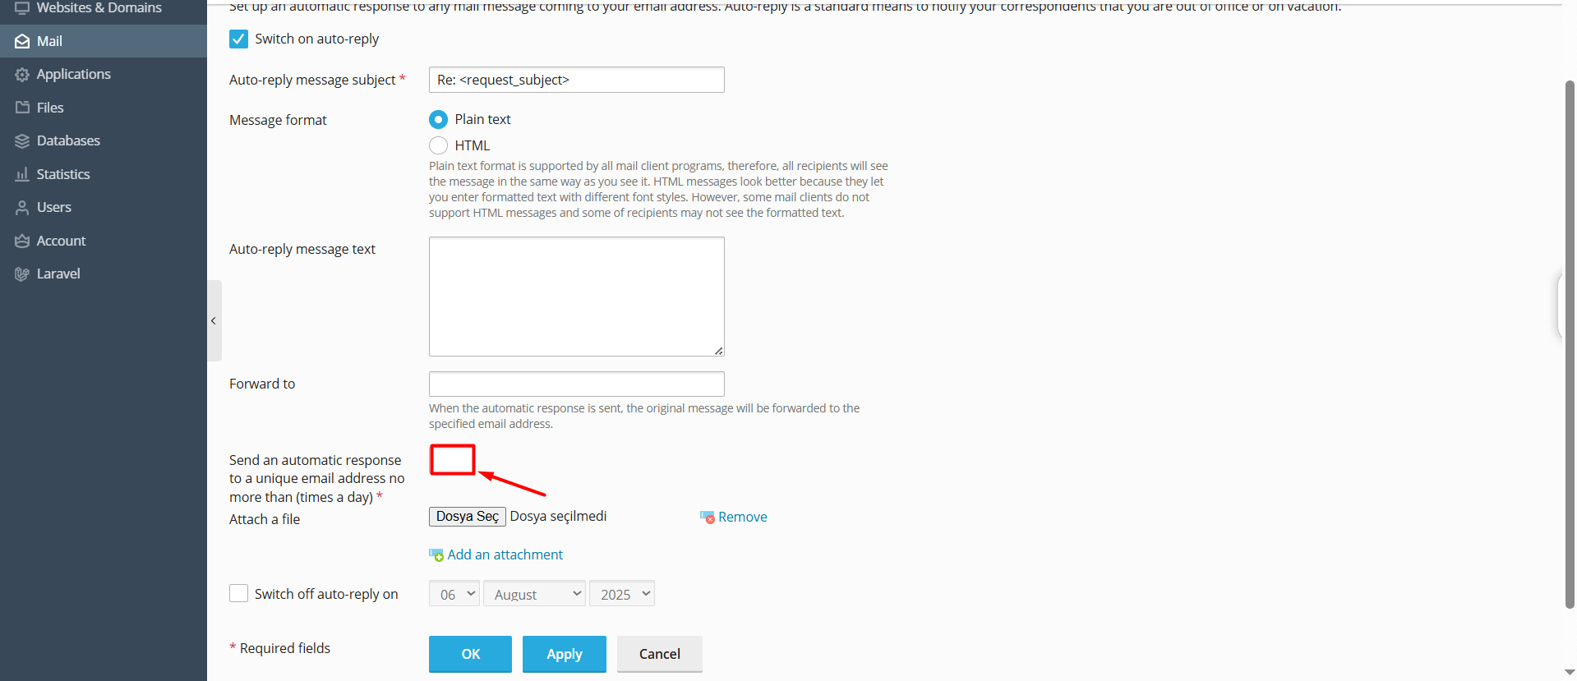Click the Statistics bar chart icon
This screenshot has width=1577, height=681.
(22, 174)
